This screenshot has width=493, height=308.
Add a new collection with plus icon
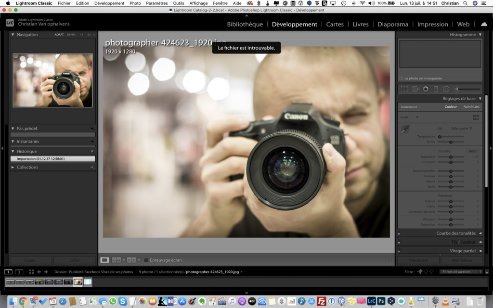point(92,167)
